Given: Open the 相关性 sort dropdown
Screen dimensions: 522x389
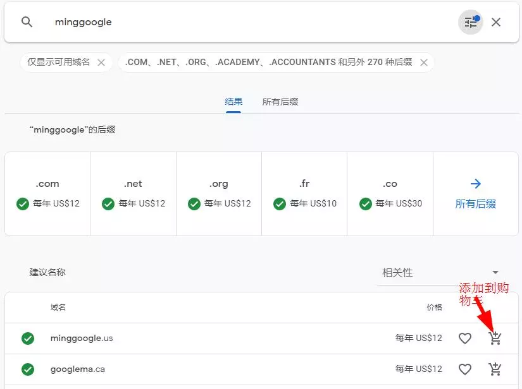Looking at the screenshot, I should click(x=440, y=273).
